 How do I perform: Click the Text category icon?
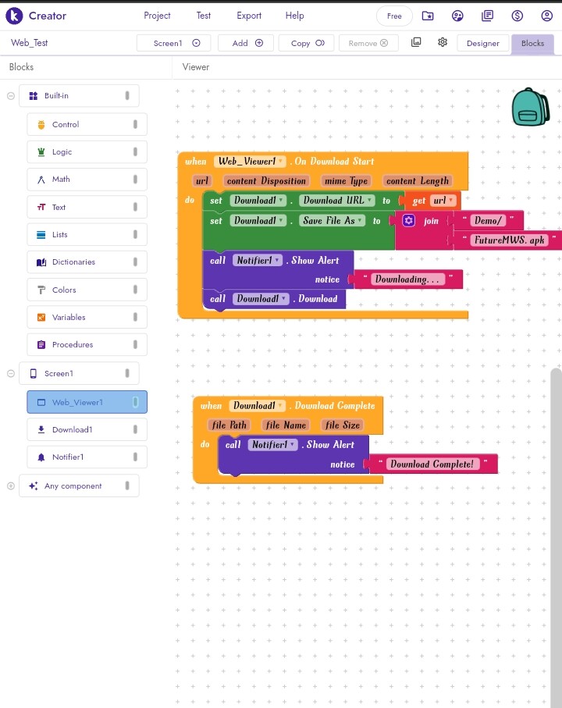click(41, 207)
